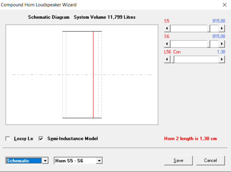The width and height of the screenshot is (231, 172).
Task: Click the Horn 2 length message
Action: (x=190, y=139)
